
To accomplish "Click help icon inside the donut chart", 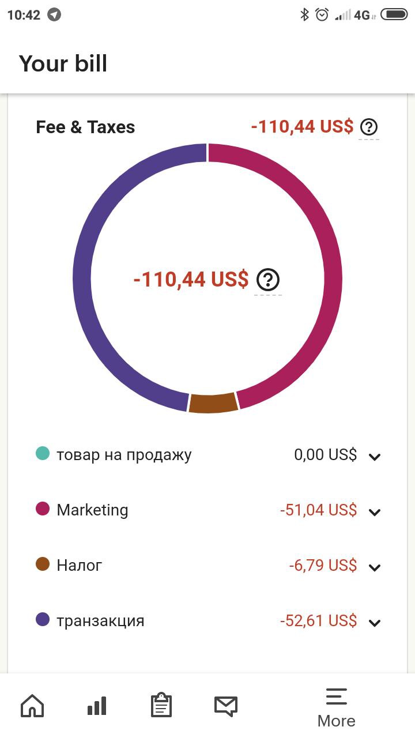I will (268, 280).
